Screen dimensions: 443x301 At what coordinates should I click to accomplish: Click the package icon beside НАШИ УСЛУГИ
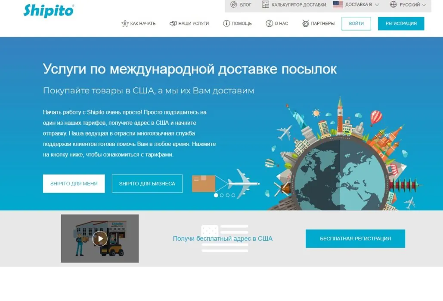pos(174,23)
